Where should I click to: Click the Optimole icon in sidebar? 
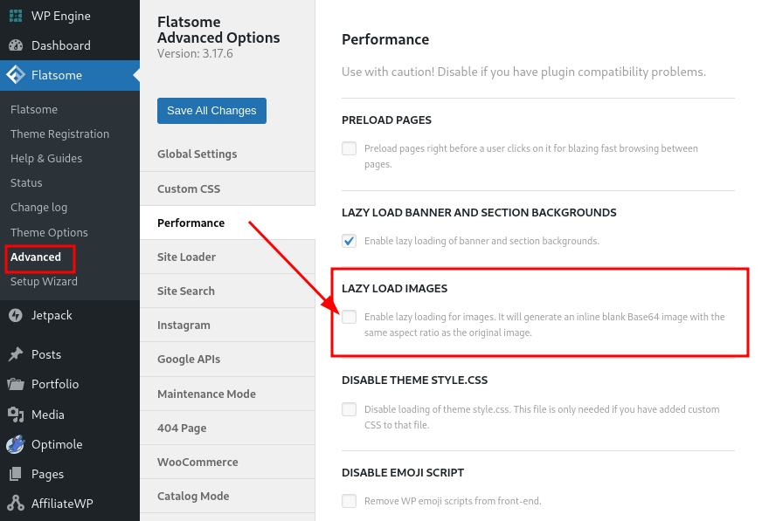point(16,444)
